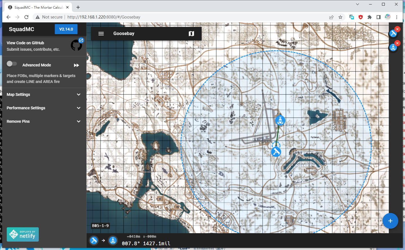Viewport: 405px width, 250px height.
Task: Click the mortar marker on the map
Action: click(276, 152)
